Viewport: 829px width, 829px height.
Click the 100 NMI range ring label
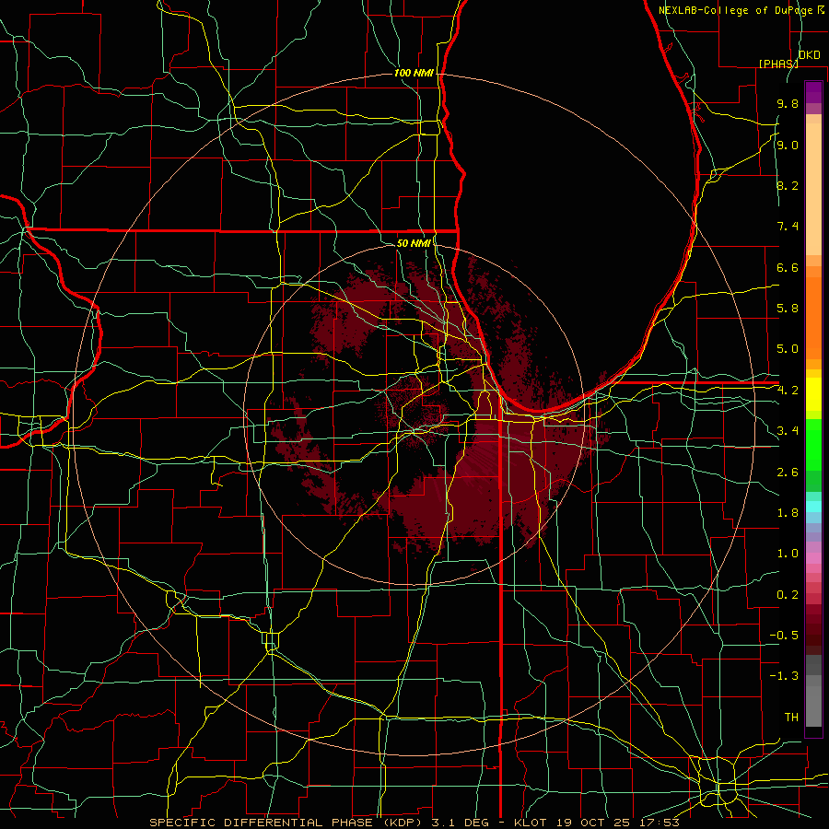click(x=414, y=73)
